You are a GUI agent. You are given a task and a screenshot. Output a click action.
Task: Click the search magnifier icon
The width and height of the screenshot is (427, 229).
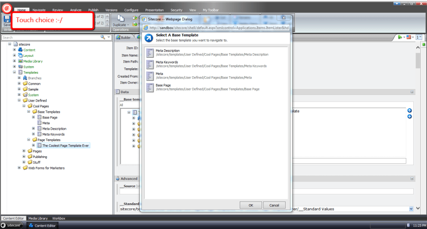point(103,37)
